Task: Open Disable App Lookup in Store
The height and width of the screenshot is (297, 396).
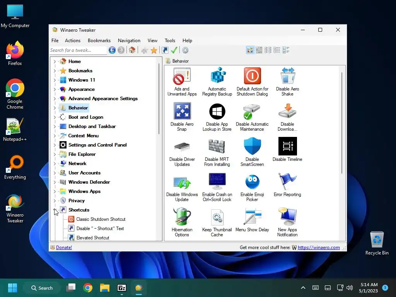Action: pyautogui.click(x=217, y=117)
